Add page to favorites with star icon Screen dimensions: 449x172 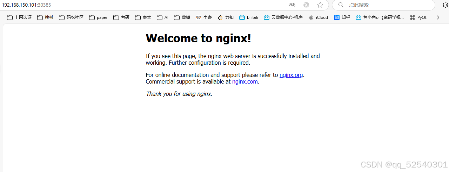[x=320, y=5]
